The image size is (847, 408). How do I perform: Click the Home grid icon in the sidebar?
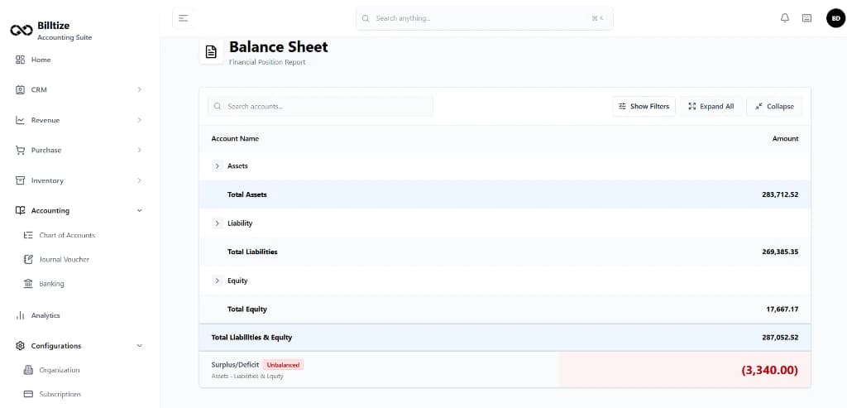[20, 60]
